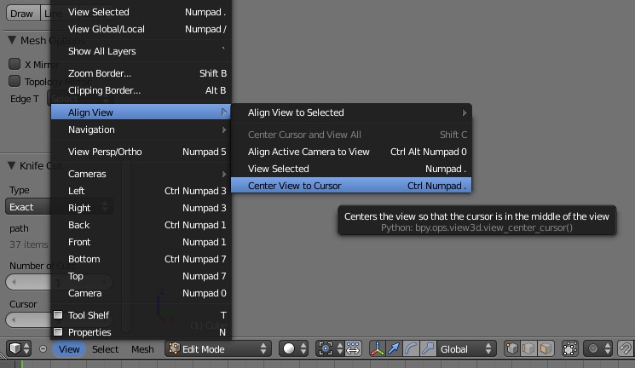
Task: Click the 'path' label
Action: 19,228
